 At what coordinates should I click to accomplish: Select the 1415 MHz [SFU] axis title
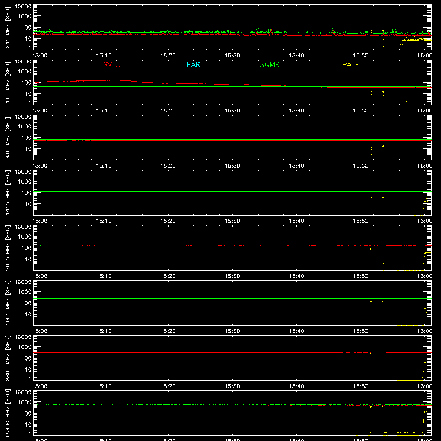coord(8,192)
